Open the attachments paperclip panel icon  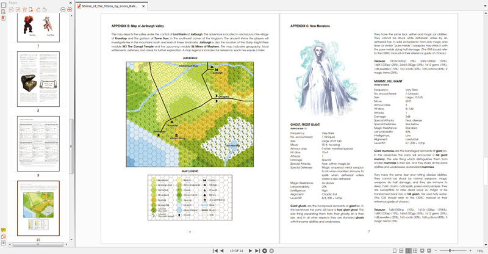(x=3, y=237)
